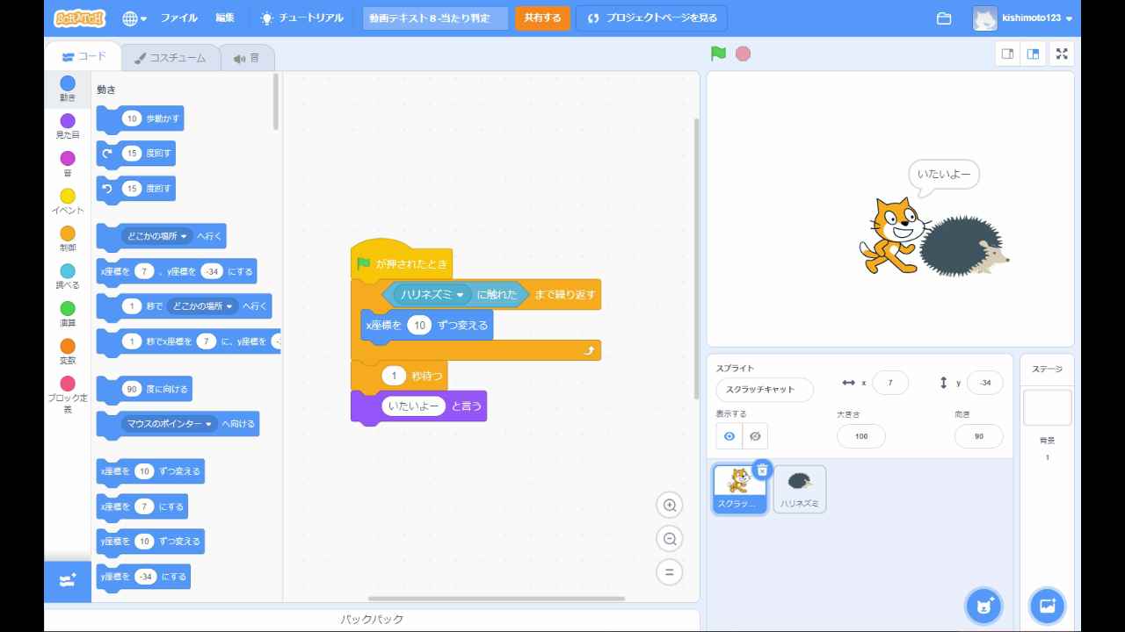Click the 90 度に向ける block
This screenshot has height=632, width=1125.
coord(143,390)
